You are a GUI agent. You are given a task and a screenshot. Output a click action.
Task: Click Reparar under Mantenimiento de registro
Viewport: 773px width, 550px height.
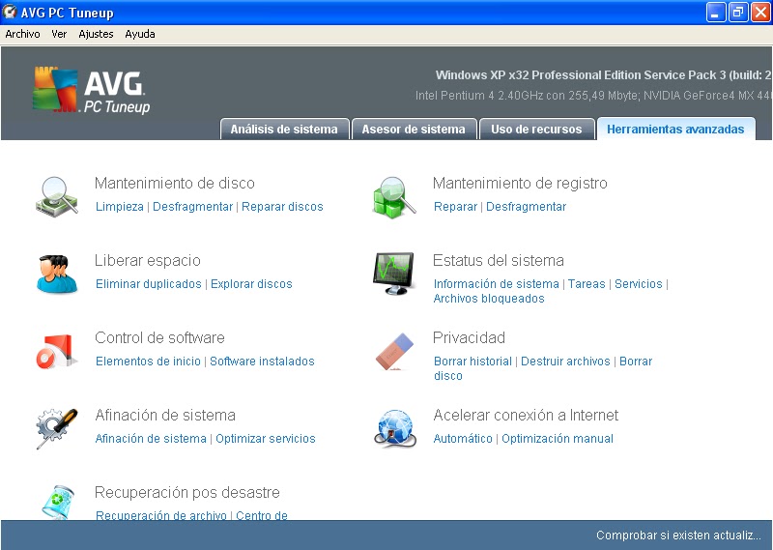pyautogui.click(x=455, y=207)
